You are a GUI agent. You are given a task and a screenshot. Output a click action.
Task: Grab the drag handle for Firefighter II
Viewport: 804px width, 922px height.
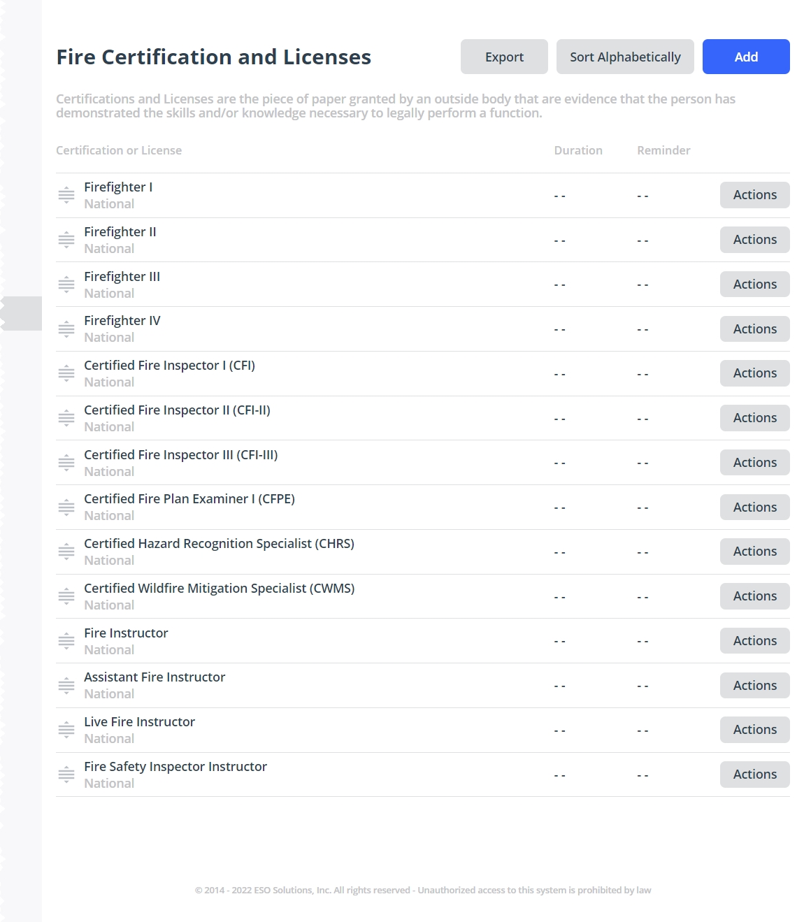(66, 239)
